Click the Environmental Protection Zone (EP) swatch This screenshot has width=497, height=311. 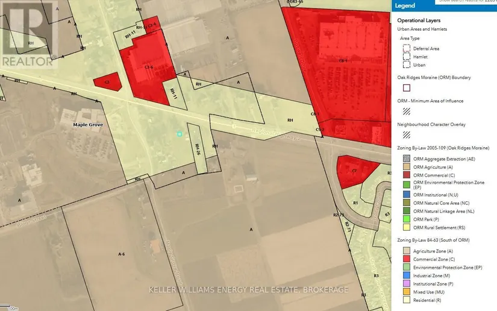pos(407,267)
